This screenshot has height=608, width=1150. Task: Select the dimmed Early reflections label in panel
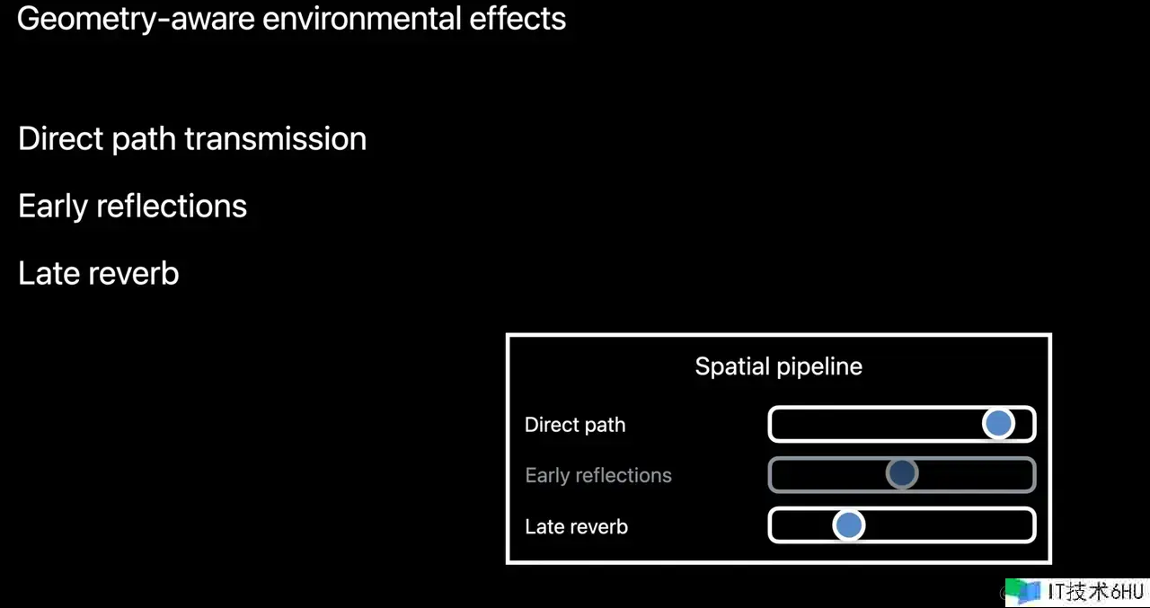pyautogui.click(x=598, y=475)
